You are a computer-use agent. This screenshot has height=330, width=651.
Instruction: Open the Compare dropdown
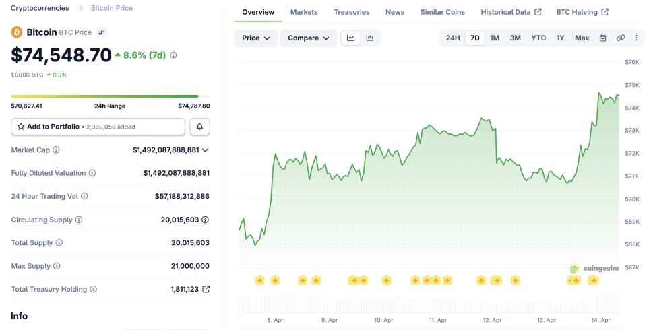tap(309, 38)
